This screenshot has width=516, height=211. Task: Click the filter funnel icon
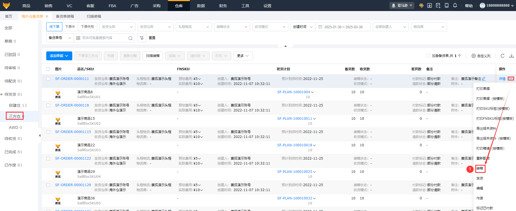click(x=142, y=38)
